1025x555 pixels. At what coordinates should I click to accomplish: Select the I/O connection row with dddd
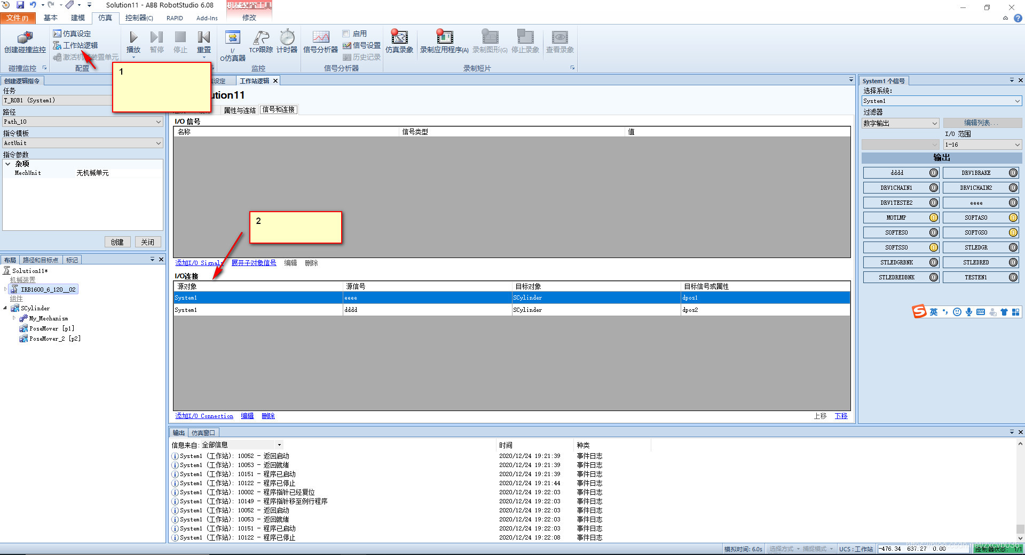click(x=512, y=310)
